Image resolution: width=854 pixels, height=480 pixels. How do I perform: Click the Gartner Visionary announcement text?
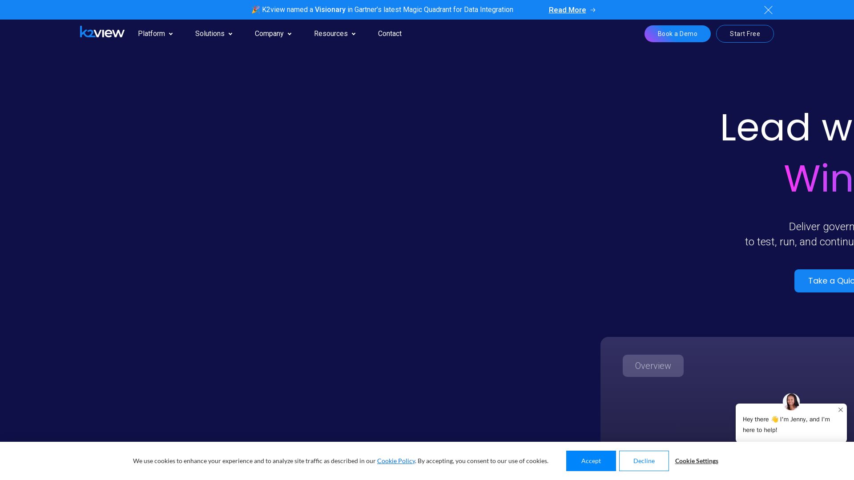(x=382, y=10)
